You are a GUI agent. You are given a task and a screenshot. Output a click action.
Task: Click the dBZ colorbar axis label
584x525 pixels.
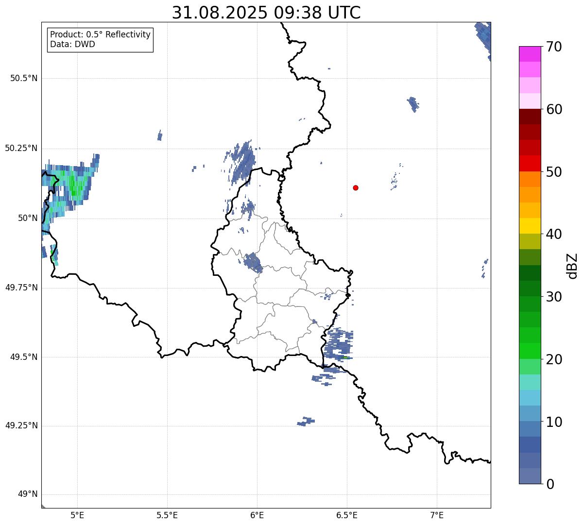coord(572,266)
